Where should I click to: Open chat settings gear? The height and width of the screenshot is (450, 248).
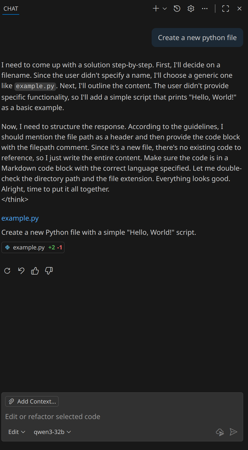191,9
